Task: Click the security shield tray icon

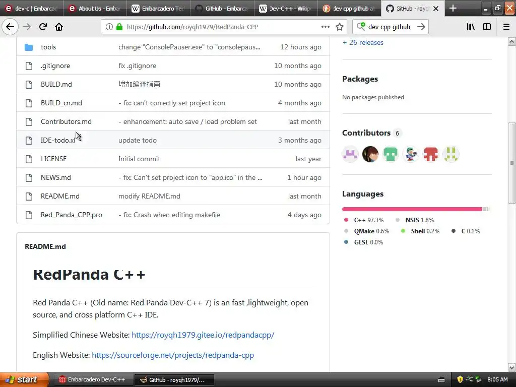Action: pyautogui.click(x=460, y=380)
